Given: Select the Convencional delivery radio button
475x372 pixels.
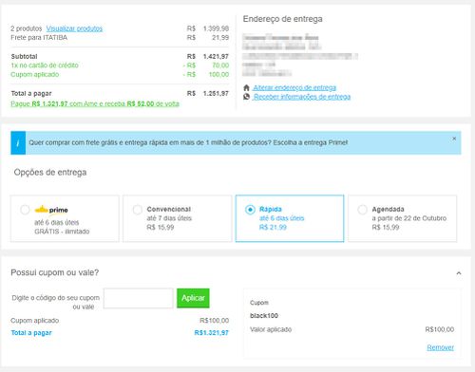Looking at the screenshot, I should tap(138, 210).
